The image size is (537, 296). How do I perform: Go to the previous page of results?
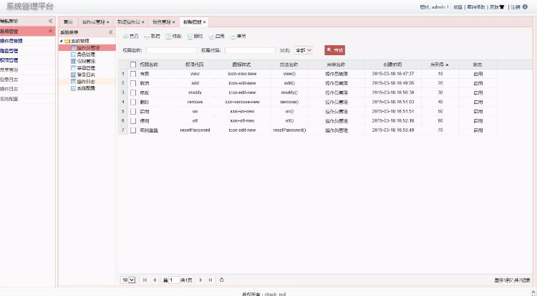click(x=155, y=280)
